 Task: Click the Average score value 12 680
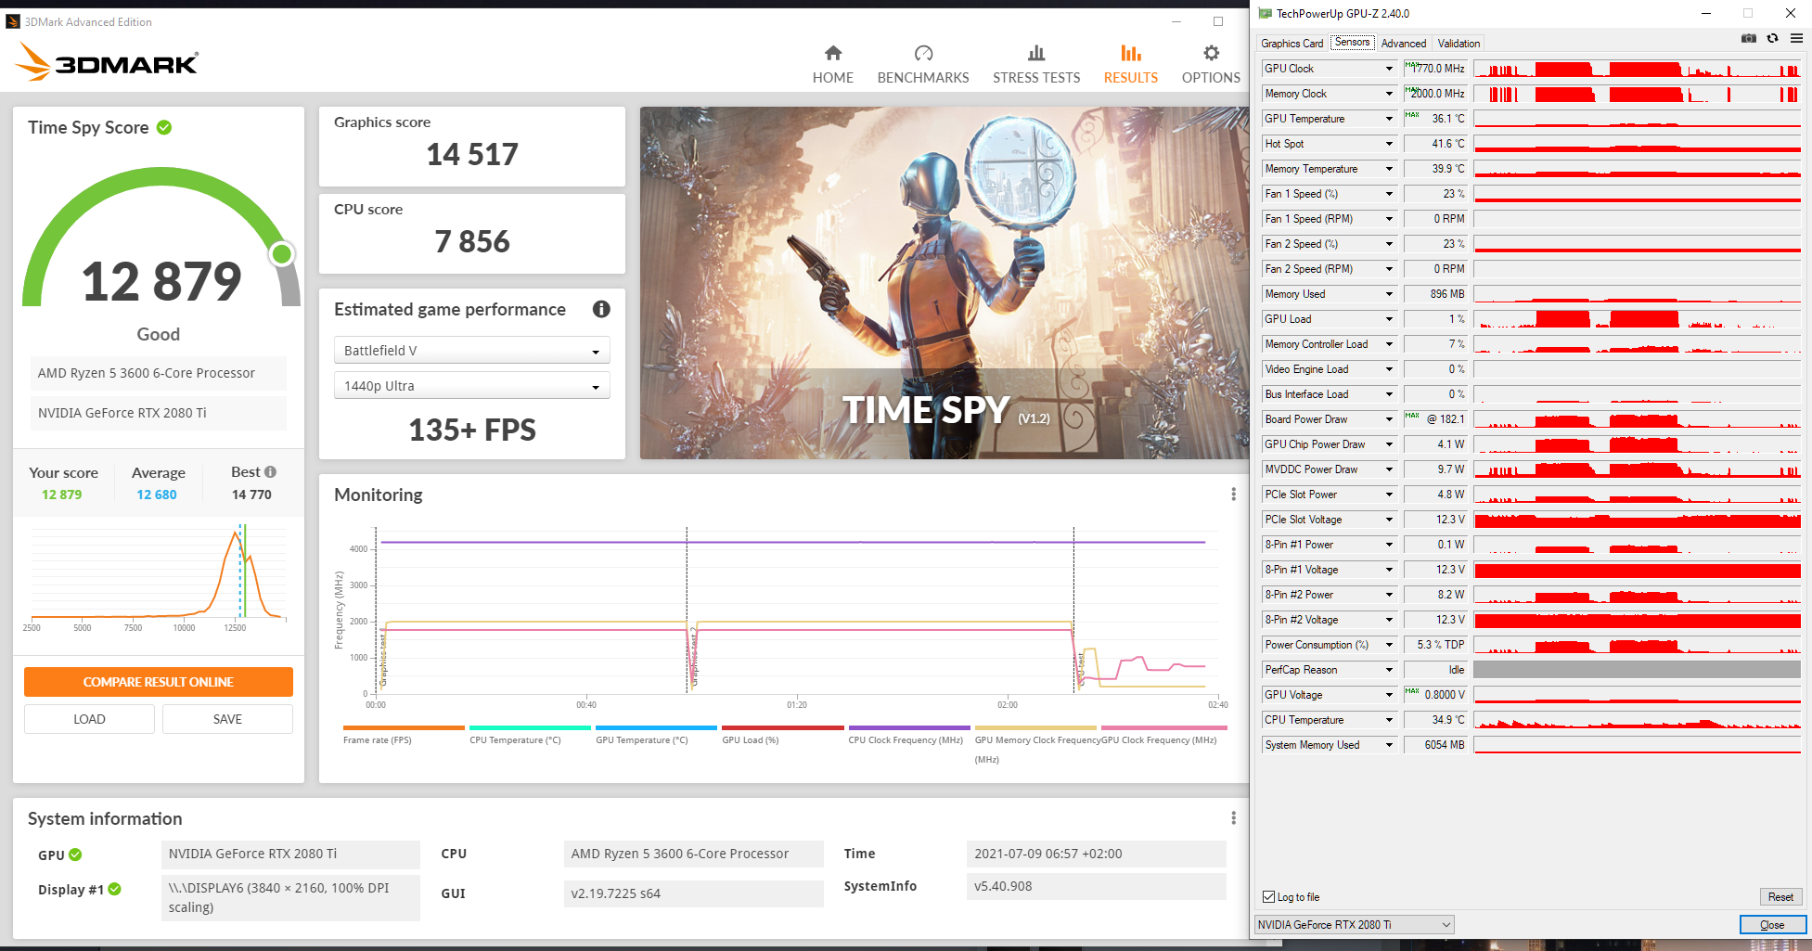pos(157,495)
